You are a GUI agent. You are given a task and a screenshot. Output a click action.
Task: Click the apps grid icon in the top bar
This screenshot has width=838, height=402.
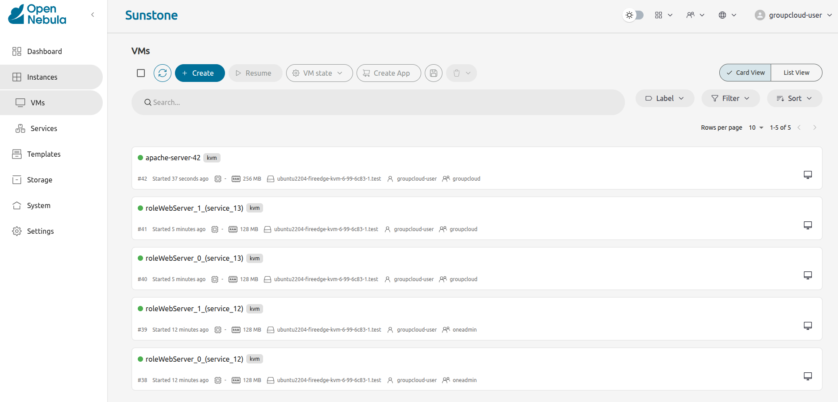tap(659, 15)
